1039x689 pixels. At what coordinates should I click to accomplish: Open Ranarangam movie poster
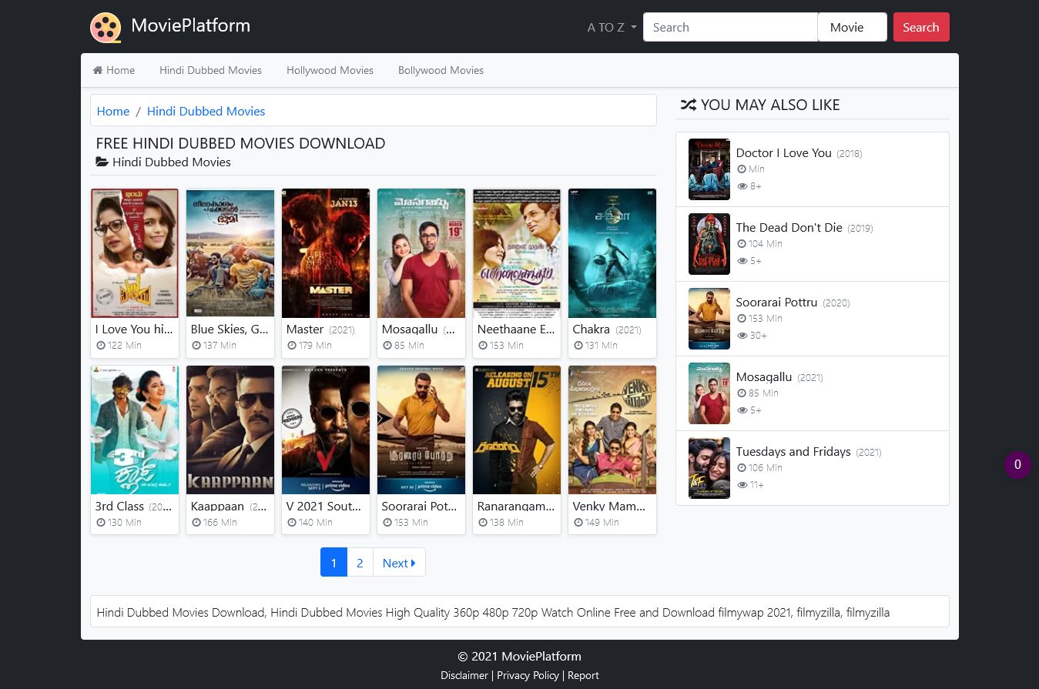tap(517, 430)
